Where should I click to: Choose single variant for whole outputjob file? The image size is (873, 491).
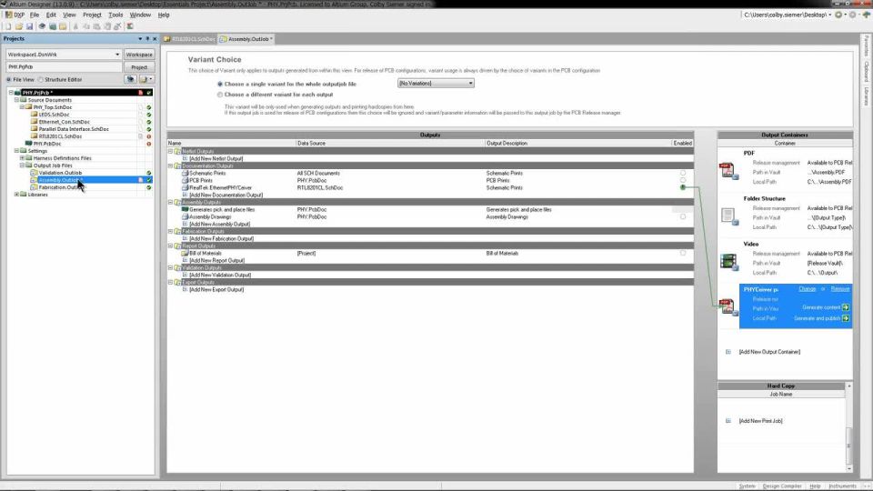coord(220,84)
